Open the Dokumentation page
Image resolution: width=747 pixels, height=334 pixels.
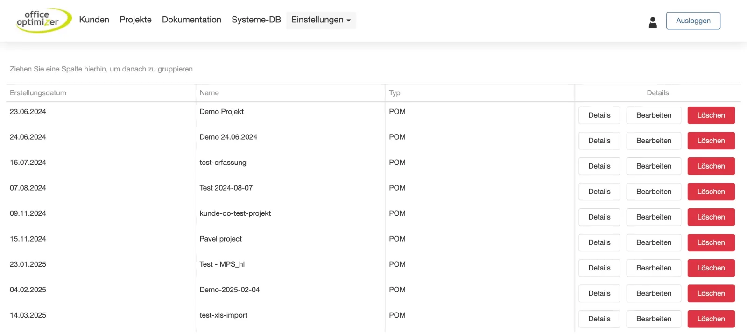(x=191, y=20)
